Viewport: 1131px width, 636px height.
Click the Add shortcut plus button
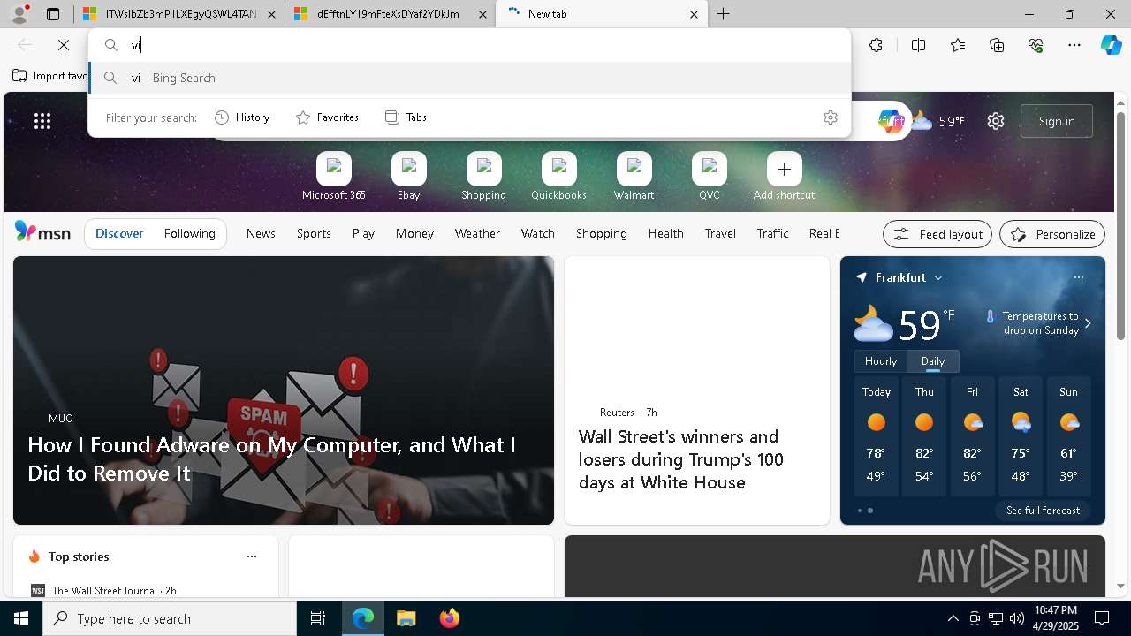click(x=784, y=169)
